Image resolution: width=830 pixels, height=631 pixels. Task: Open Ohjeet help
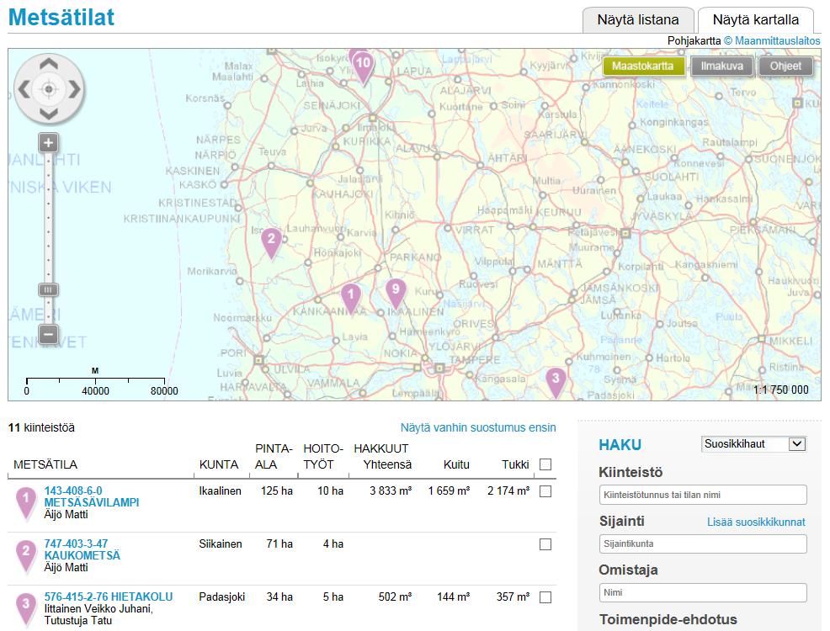pos(785,66)
